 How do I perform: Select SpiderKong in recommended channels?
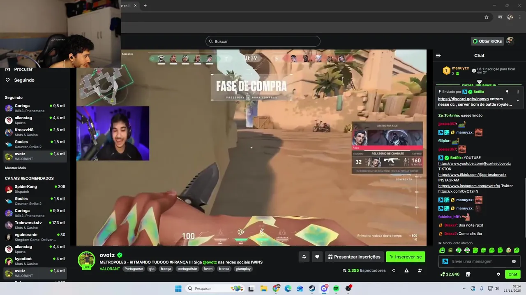[x=35, y=189]
